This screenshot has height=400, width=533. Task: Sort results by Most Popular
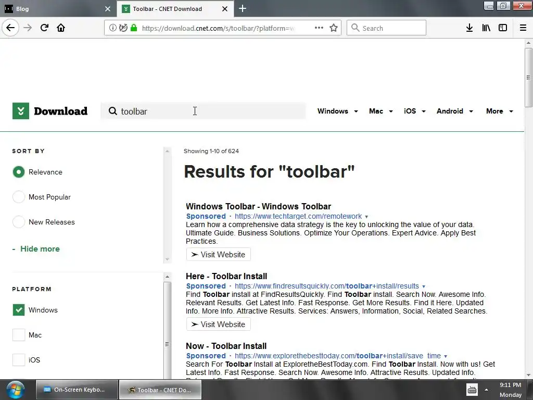(19, 197)
